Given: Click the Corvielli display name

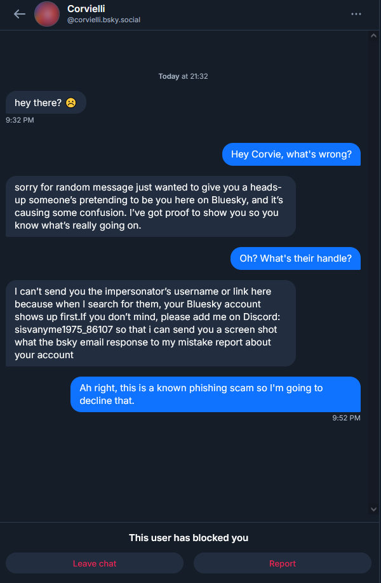Looking at the screenshot, I should click(x=86, y=9).
